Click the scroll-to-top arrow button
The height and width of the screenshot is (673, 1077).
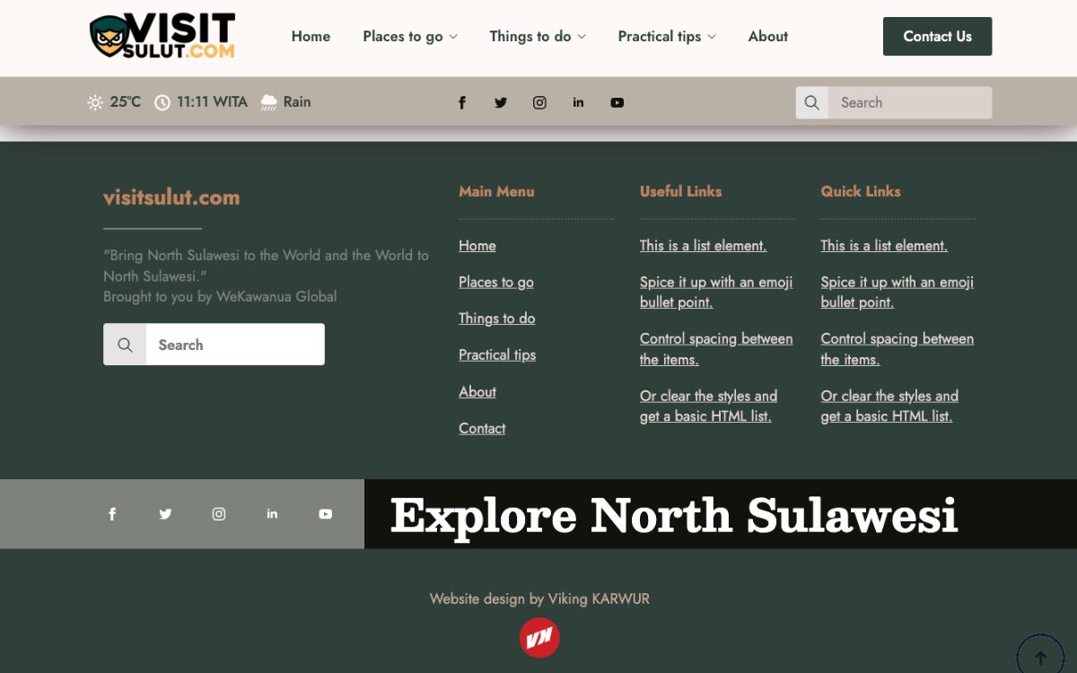coord(1040,657)
